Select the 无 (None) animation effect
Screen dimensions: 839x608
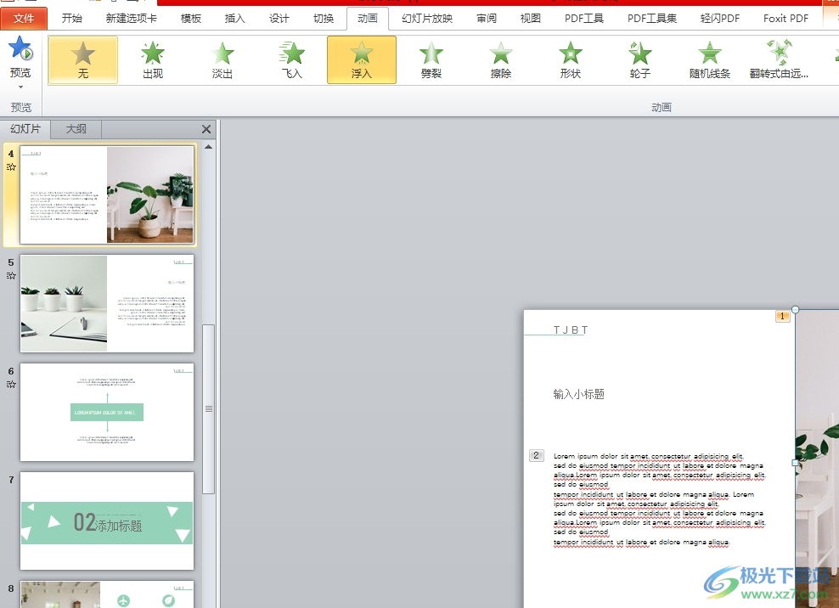(83, 59)
